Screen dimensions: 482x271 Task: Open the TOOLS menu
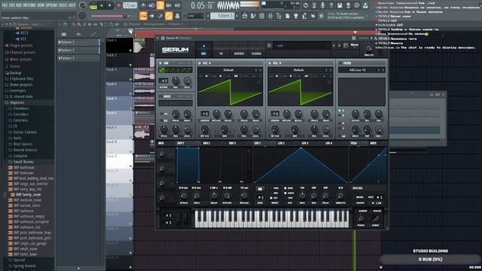(x=63, y=5)
